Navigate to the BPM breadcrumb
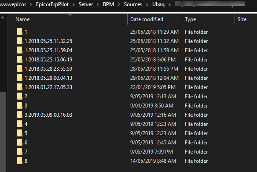Viewport: 257px width, 172px height. tap(108, 4)
